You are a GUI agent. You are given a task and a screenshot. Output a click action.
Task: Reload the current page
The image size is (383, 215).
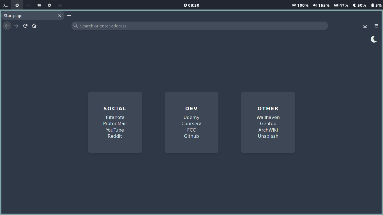[25, 26]
